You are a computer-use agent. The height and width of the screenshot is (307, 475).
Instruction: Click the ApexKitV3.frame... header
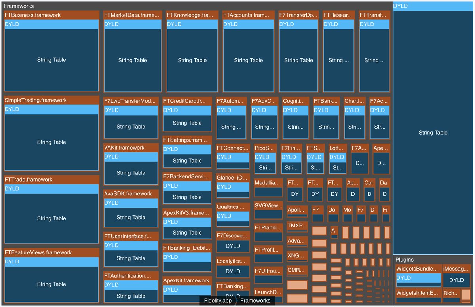pyautogui.click(x=187, y=212)
